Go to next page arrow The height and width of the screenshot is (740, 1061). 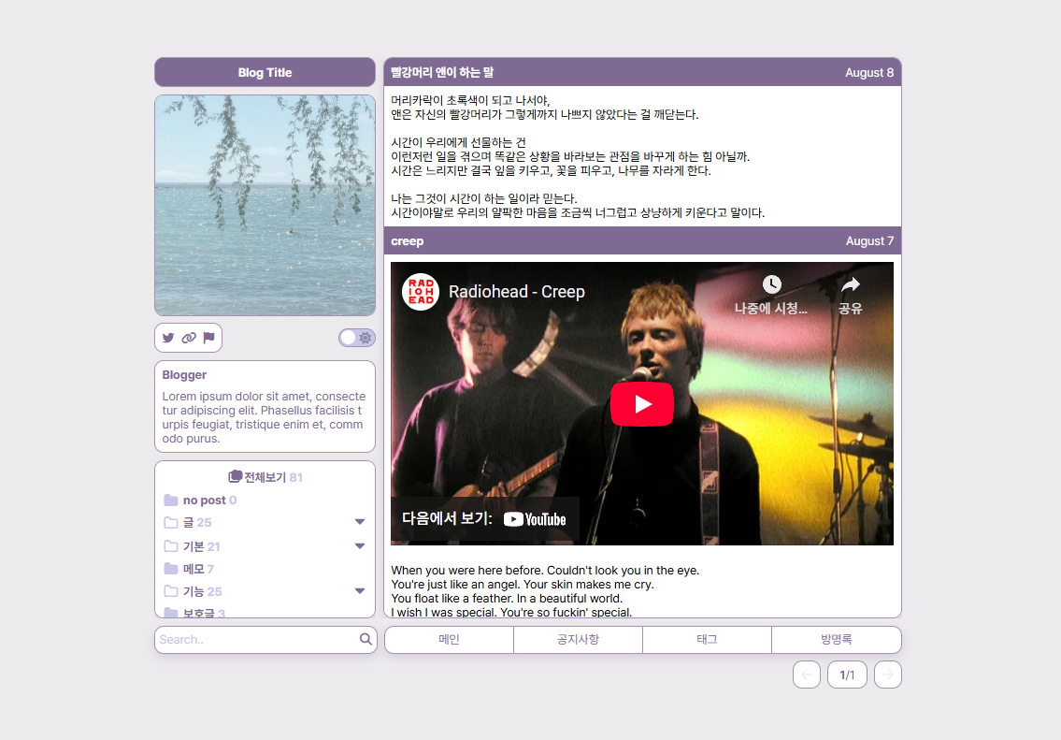(888, 675)
